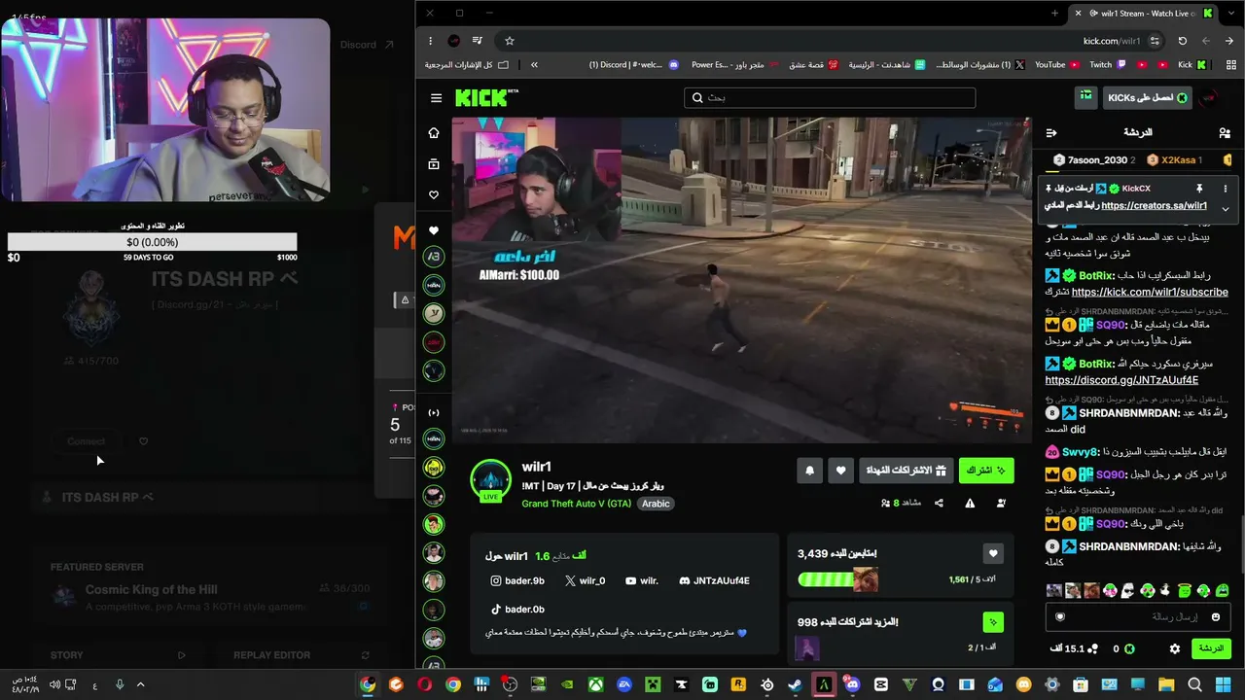
Task: Select the Arabic language tag
Action: point(656,504)
